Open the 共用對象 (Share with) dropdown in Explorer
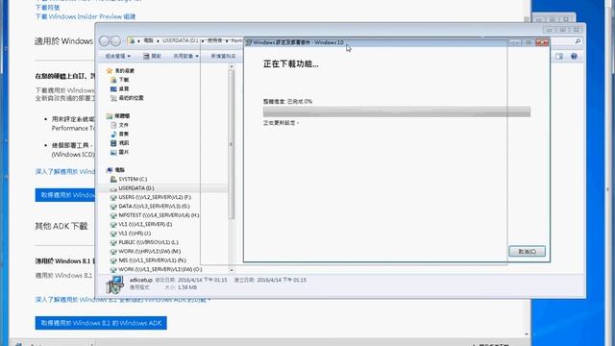This screenshot has width=615, height=346. tap(185, 56)
